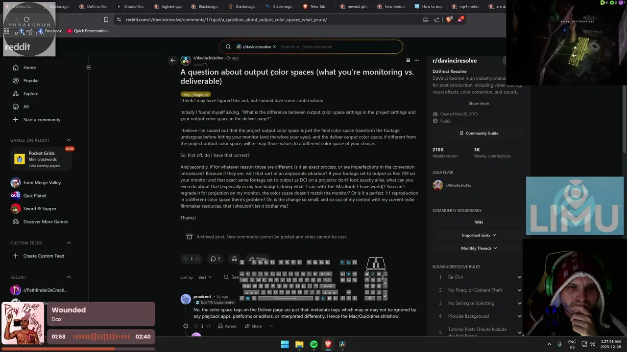Share proxicent's comment
627x352 pixels.
point(253,326)
